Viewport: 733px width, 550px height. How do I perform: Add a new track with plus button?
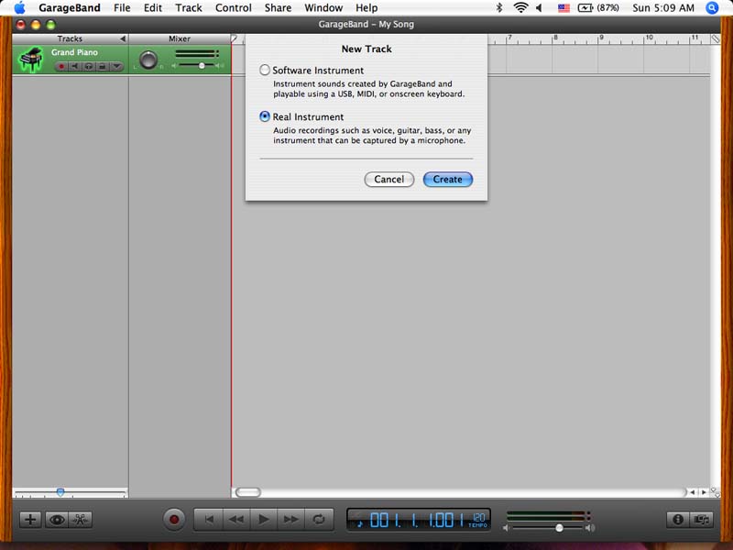(30, 520)
